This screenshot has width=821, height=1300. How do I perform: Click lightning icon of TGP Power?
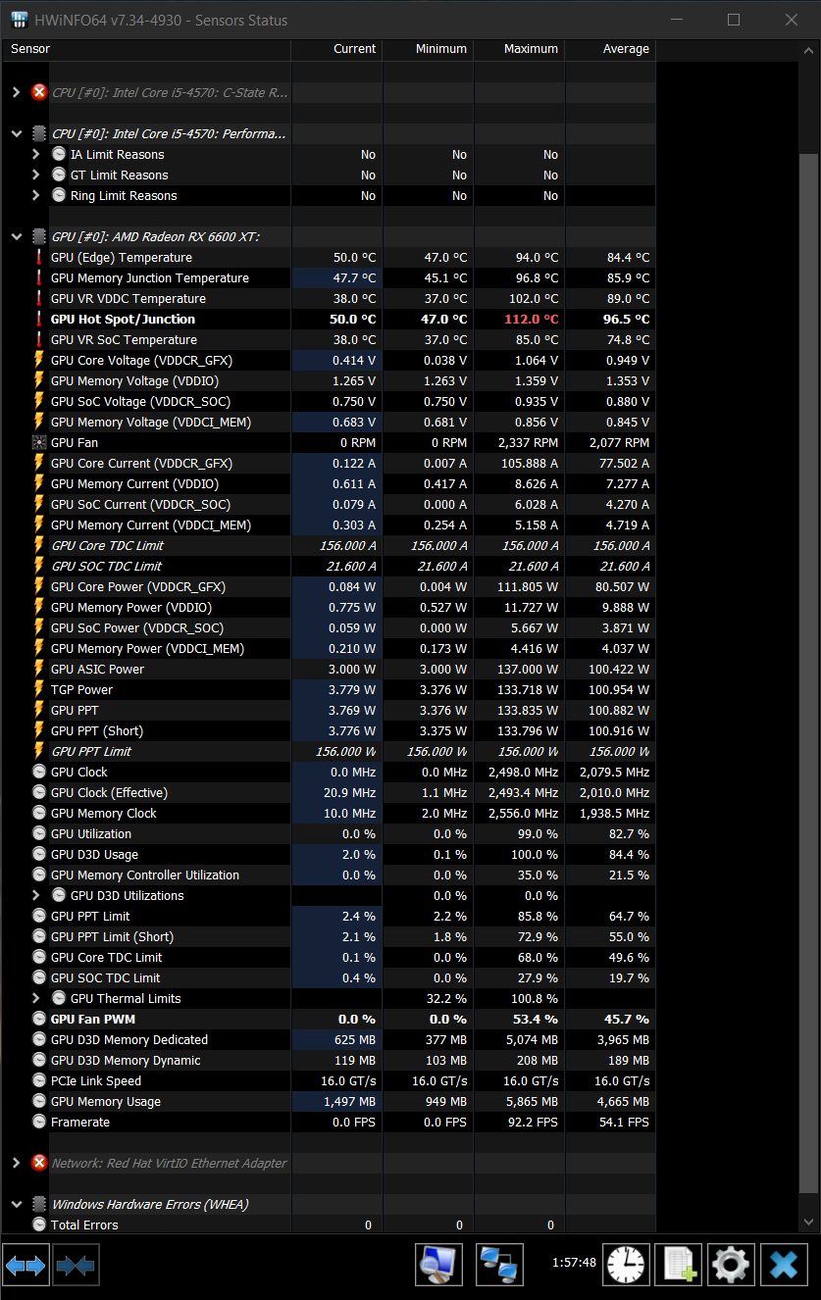[x=39, y=689]
